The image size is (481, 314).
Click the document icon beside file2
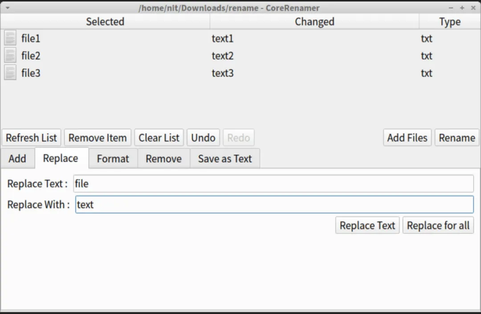click(10, 55)
